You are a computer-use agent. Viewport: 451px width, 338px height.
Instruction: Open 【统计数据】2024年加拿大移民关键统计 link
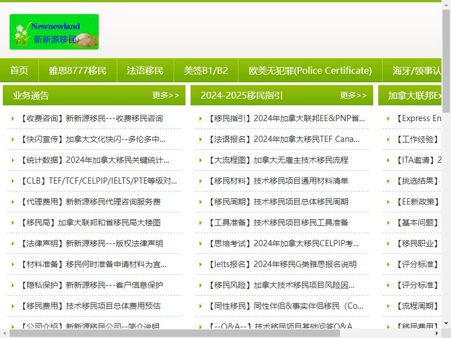tap(95, 160)
